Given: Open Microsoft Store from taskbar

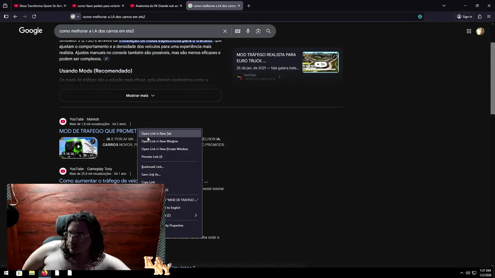Looking at the screenshot, I should [x=19, y=273].
